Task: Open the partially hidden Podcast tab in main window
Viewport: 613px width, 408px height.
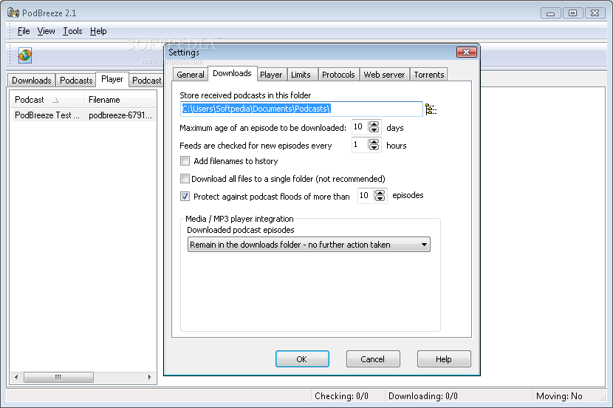Action: pyautogui.click(x=146, y=80)
